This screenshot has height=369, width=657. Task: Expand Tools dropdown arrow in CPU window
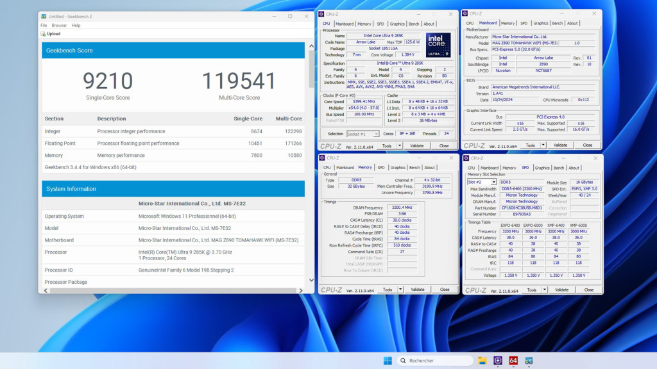click(400, 146)
